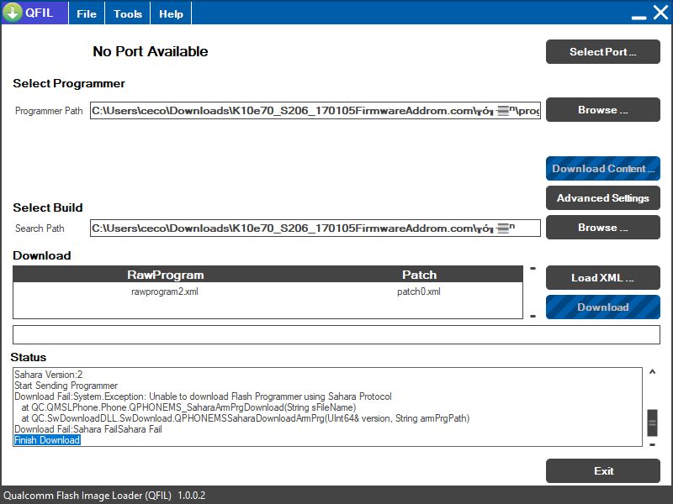Viewport: 673px width, 504px height.
Task: Click the Load XML button
Action: click(602, 278)
